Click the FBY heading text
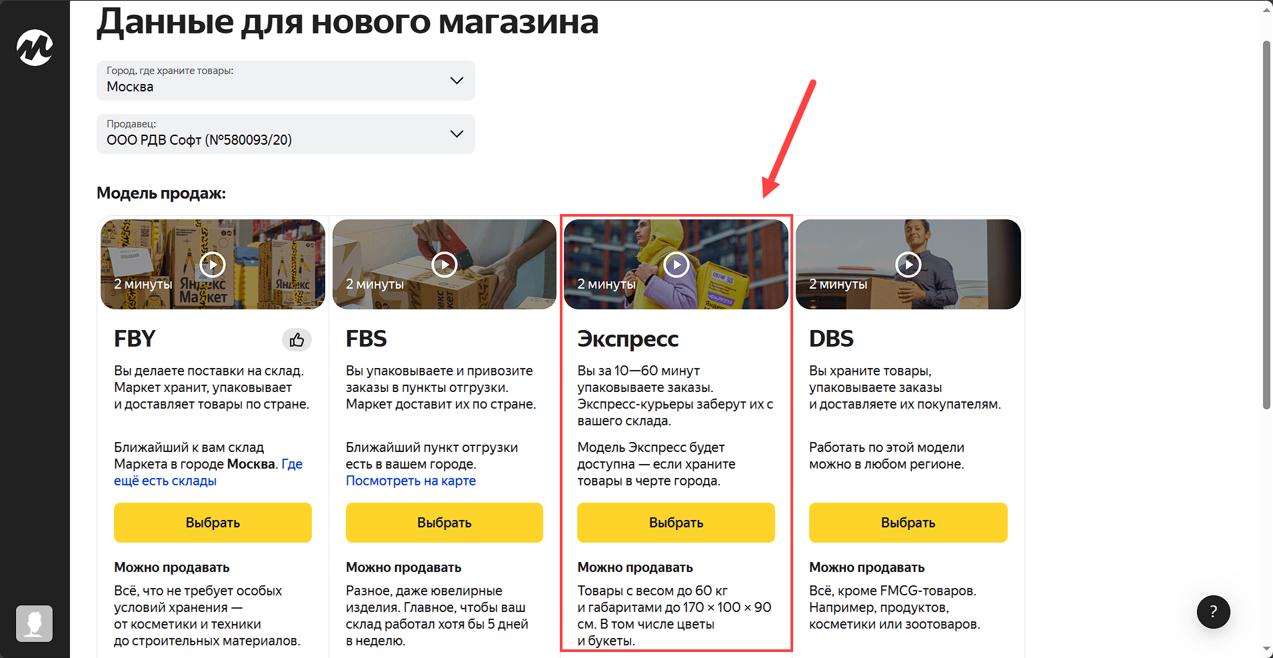The width and height of the screenshot is (1273, 658). (135, 339)
